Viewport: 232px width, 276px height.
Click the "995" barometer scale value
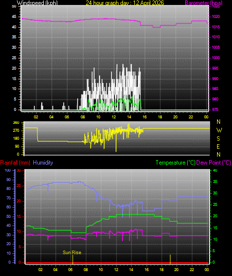[215, 68]
